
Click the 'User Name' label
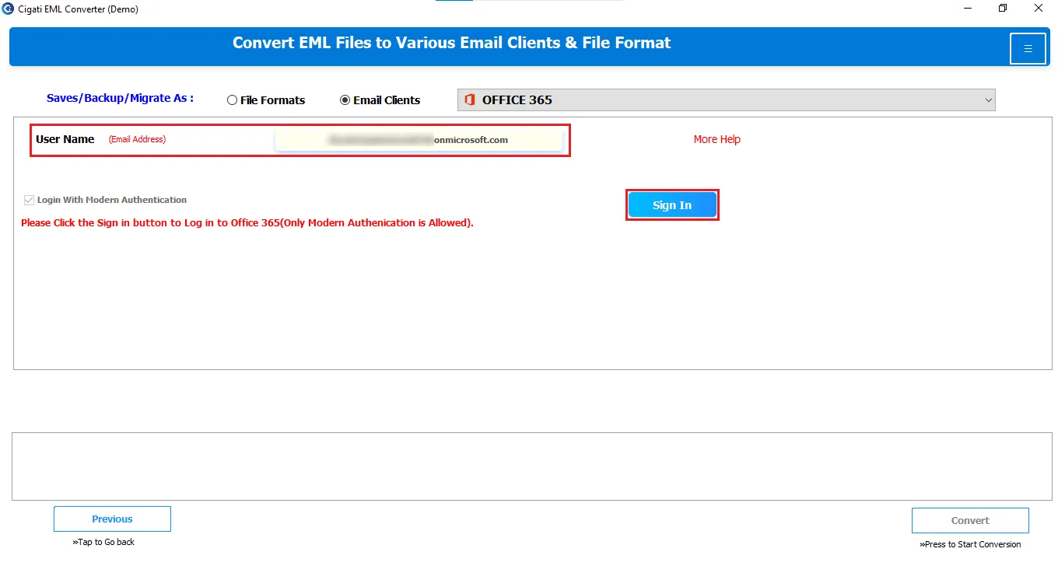point(65,139)
